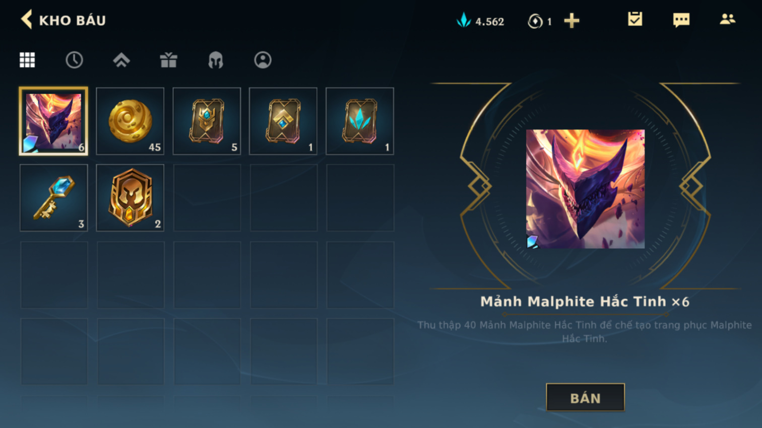762x428 pixels.
Task: Select the all-items grid filter tab
Action: pos(27,60)
